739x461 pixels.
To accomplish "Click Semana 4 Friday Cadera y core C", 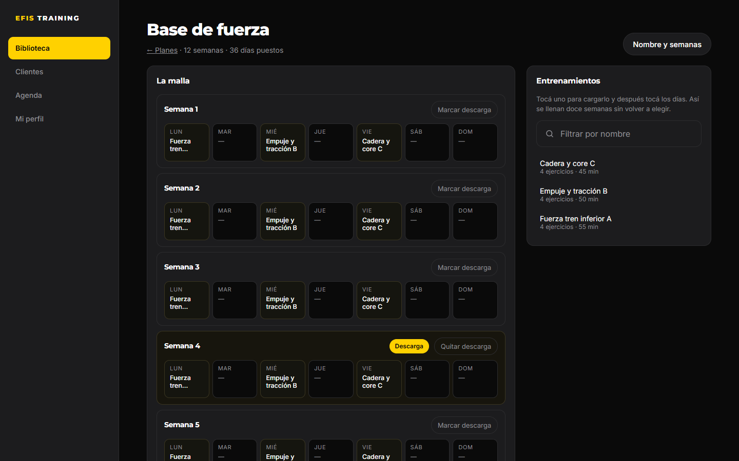I will pyautogui.click(x=379, y=379).
